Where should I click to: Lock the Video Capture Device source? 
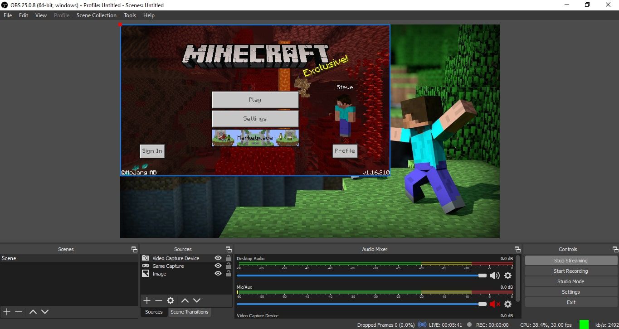pyautogui.click(x=229, y=258)
